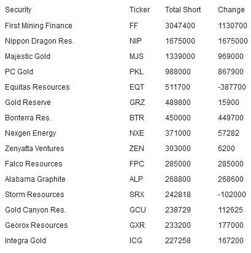
Task: Click the FPC ticker for Falco Resources
Action: 137,164
